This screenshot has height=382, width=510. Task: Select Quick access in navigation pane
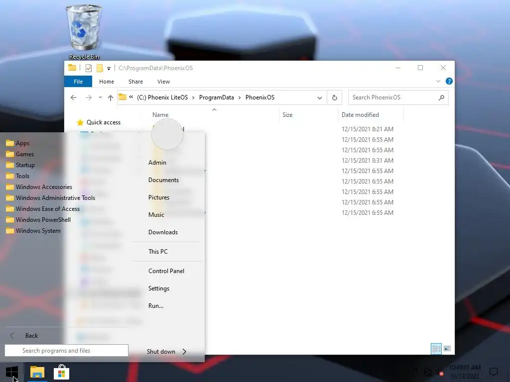point(104,122)
